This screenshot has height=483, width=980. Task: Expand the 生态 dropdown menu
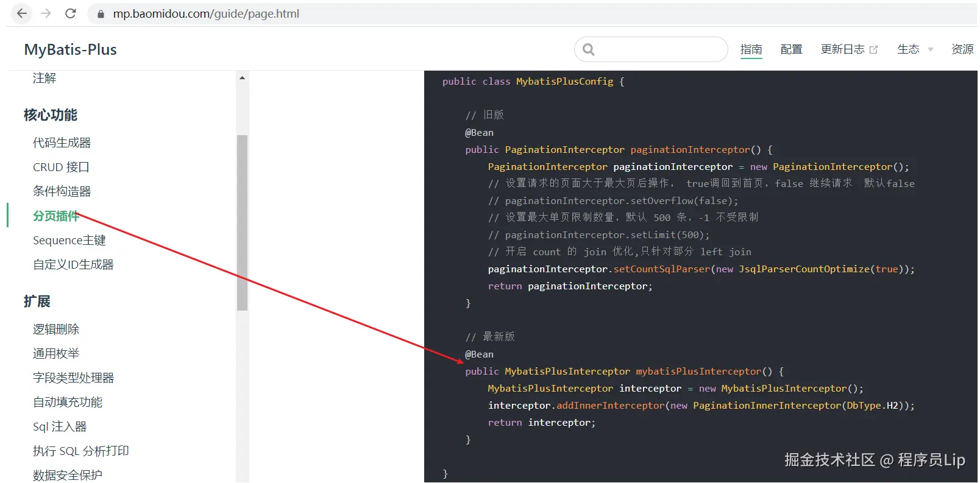coord(915,49)
